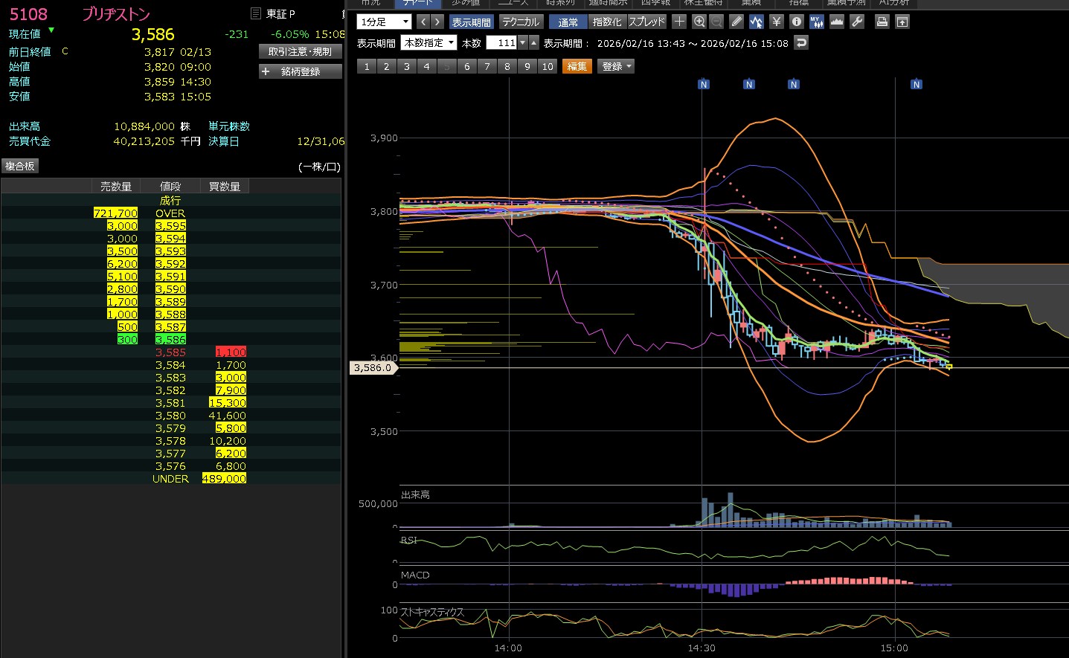Click the orange 編集 button
The image size is (1069, 658).
click(577, 66)
